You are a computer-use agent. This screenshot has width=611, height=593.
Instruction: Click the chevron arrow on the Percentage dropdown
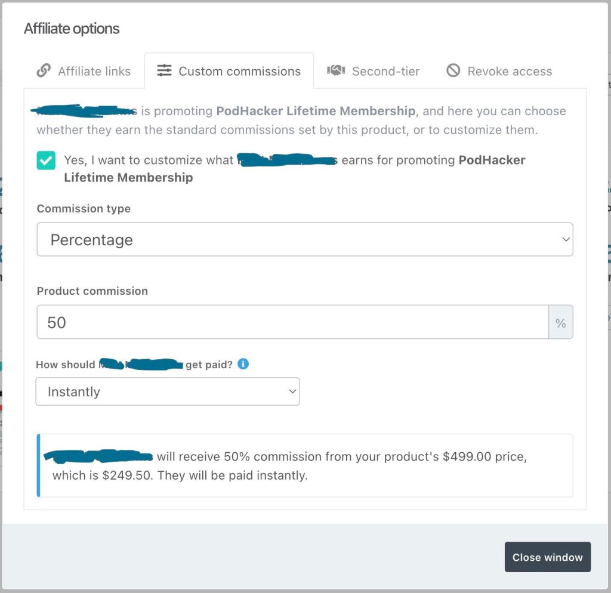point(566,240)
